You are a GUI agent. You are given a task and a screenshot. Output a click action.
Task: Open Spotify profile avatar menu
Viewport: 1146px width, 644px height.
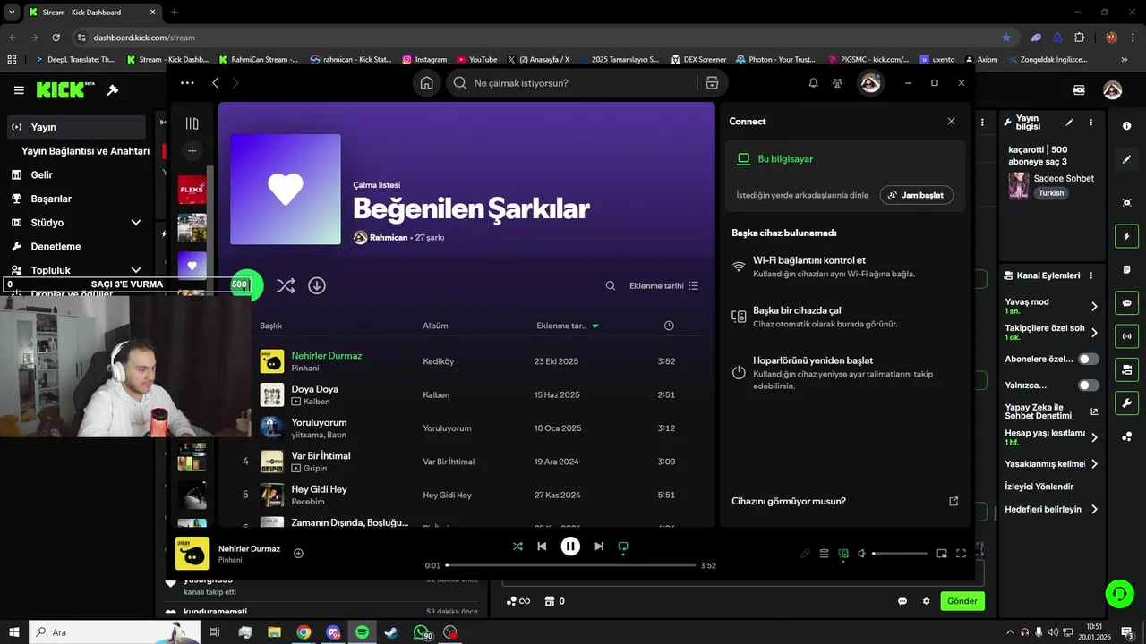[x=870, y=83]
